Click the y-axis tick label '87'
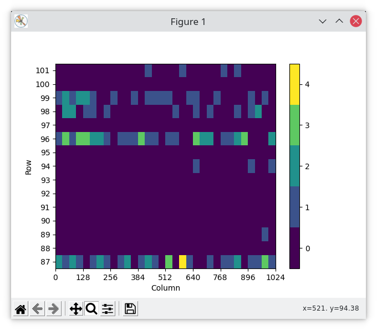Screen dimensions: 377x330 tap(45, 262)
